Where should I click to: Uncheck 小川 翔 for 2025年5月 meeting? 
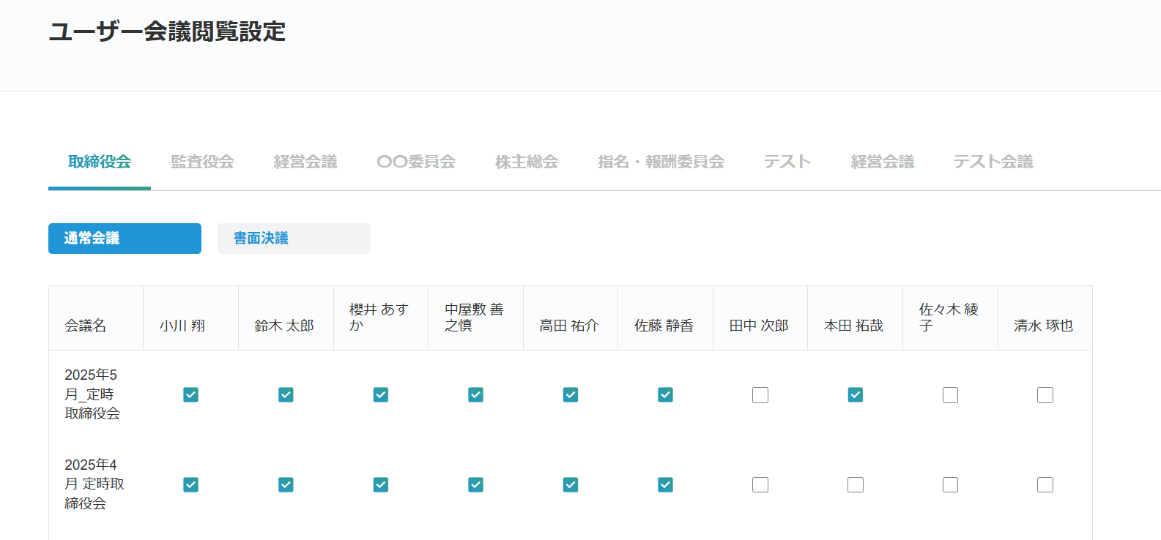point(190,395)
